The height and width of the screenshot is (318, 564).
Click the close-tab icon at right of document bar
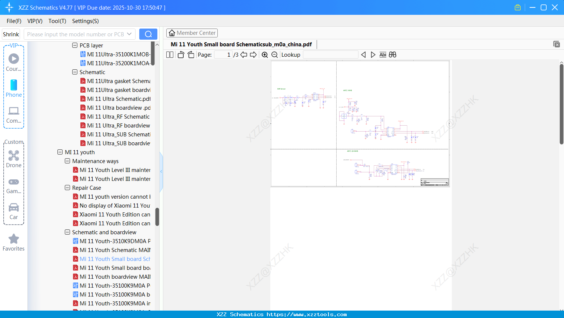pos(557,44)
